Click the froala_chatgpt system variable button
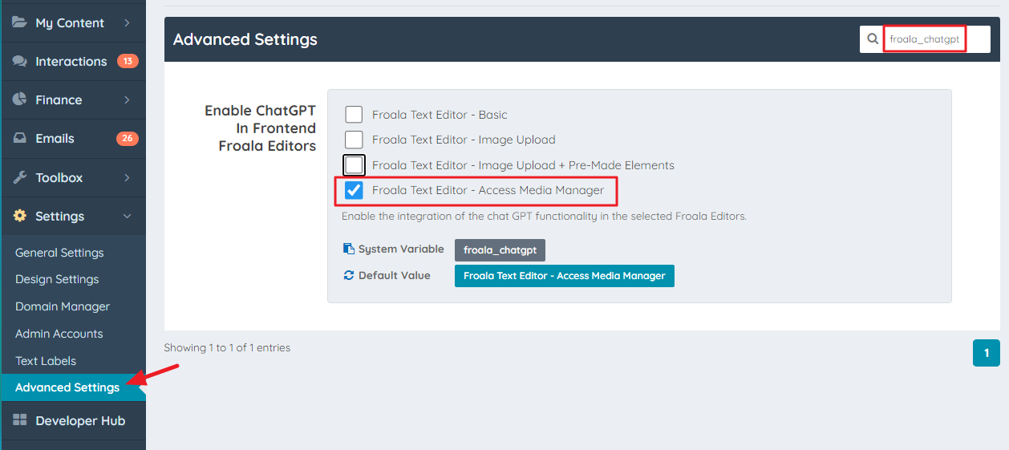The image size is (1009, 450). point(500,250)
